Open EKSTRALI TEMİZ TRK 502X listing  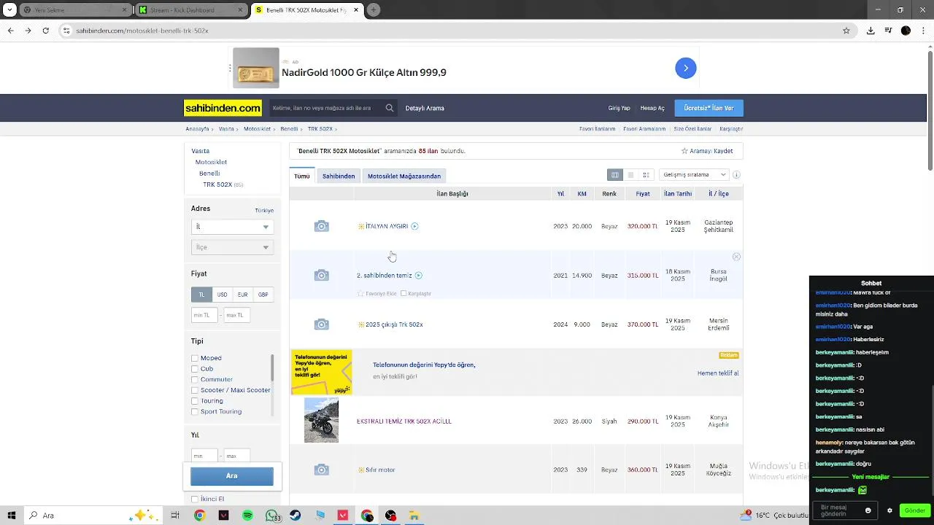coord(404,421)
